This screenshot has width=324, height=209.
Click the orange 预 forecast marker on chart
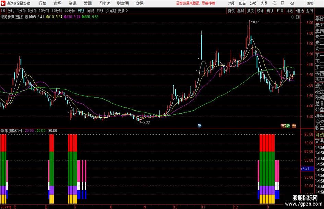tap(294, 125)
